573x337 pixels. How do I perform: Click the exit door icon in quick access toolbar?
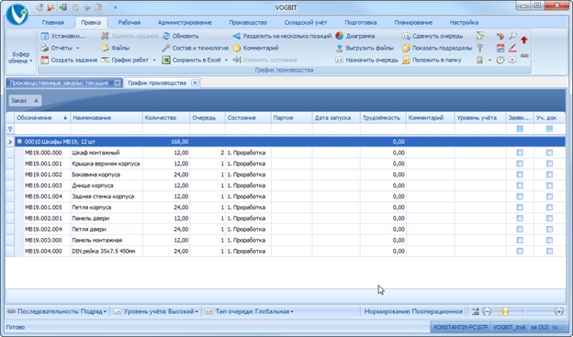[63, 7]
